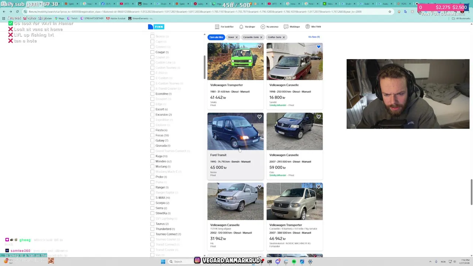Open Varslinger notifications bell
This screenshot has height=266, width=473.
click(247, 27)
